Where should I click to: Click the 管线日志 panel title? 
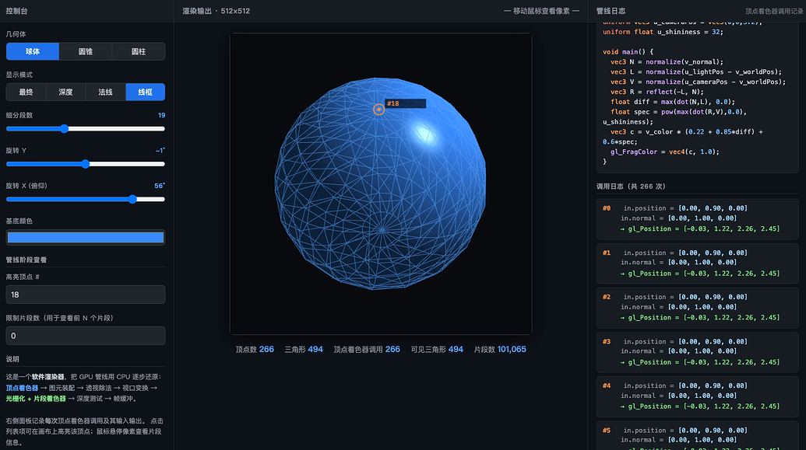[x=611, y=11]
